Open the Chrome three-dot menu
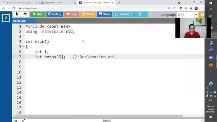The image size is (217, 122). [201, 8]
